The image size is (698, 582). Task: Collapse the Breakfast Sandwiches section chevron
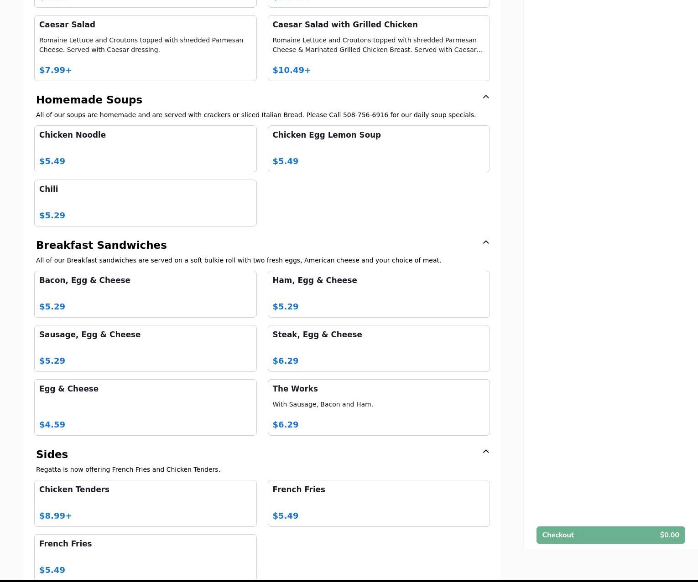485,242
